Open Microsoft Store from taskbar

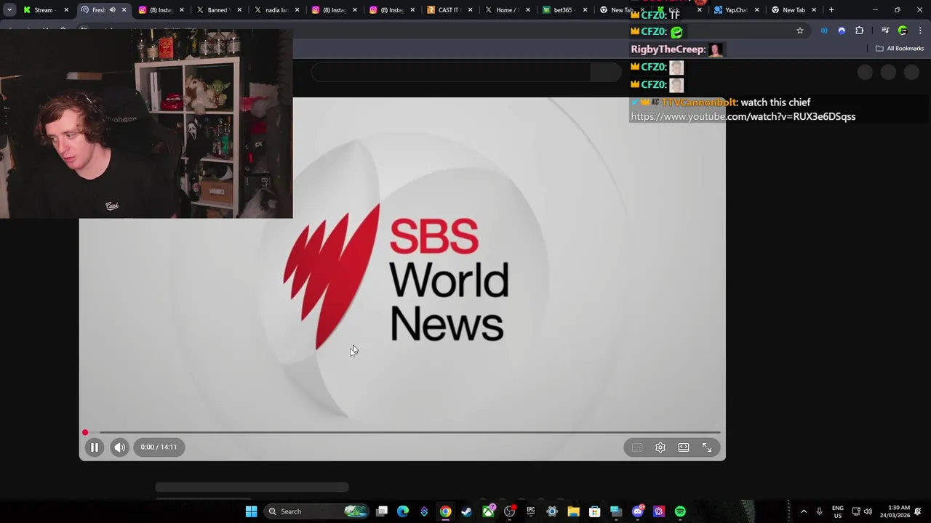[594, 511]
